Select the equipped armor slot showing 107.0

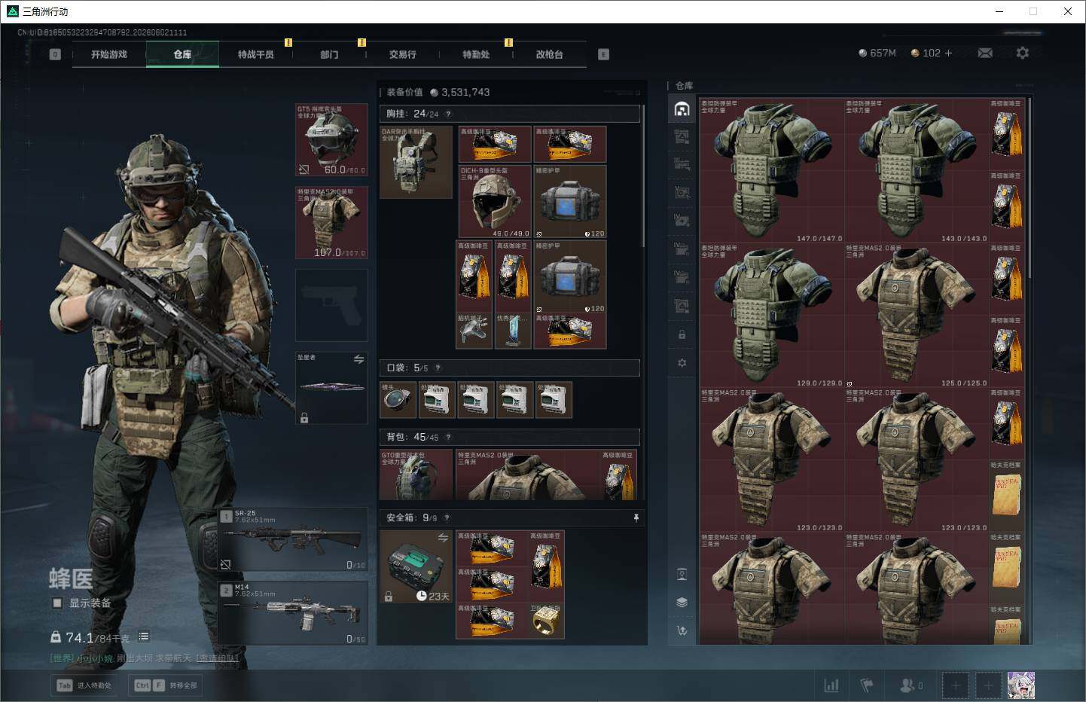pos(331,223)
